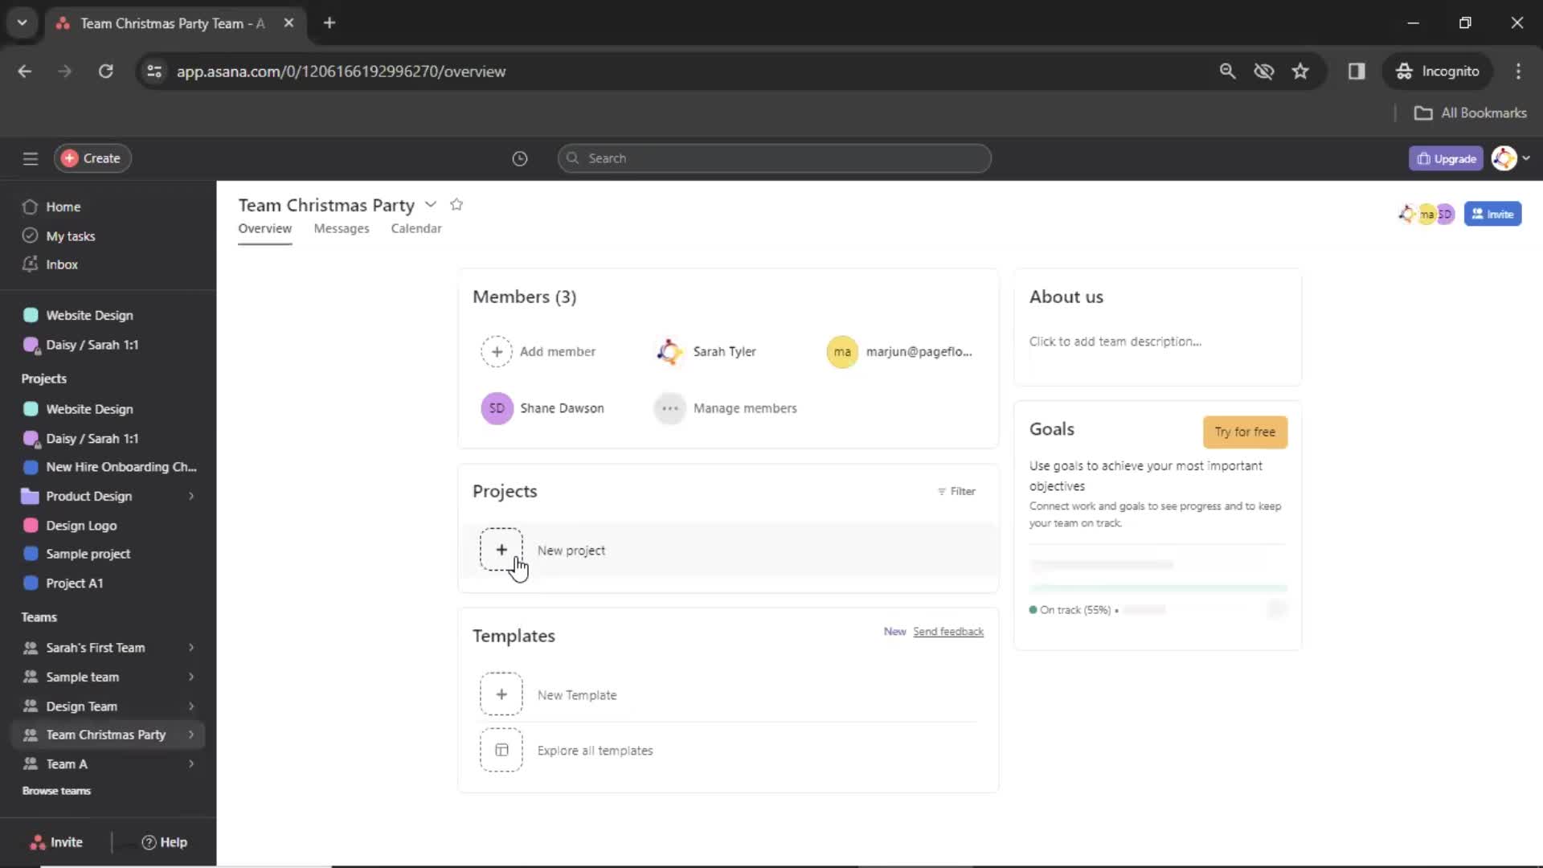The height and width of the screenshot is (868, 1543).
Task: Click the Explore all templates option
Action: coord(593,749)
